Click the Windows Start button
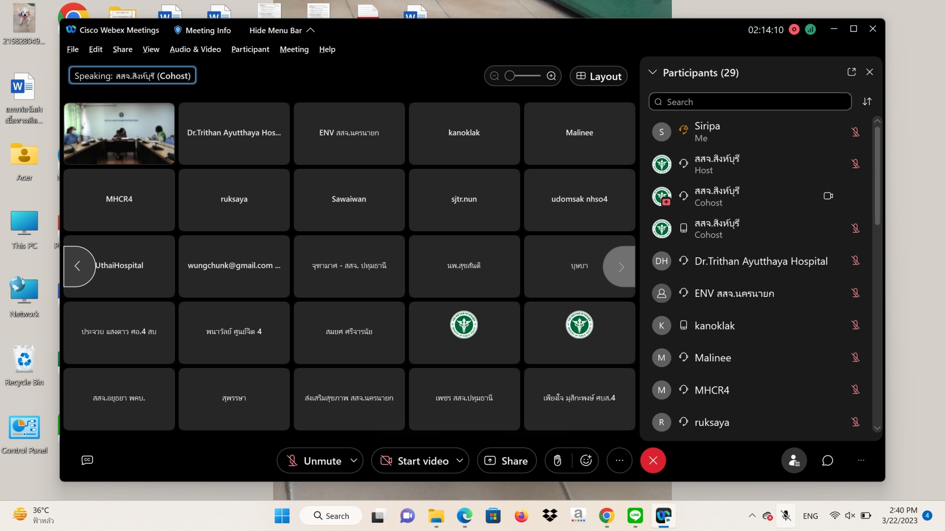The width and height of the screenshot is (945, 531). click(x=282, y=516)
